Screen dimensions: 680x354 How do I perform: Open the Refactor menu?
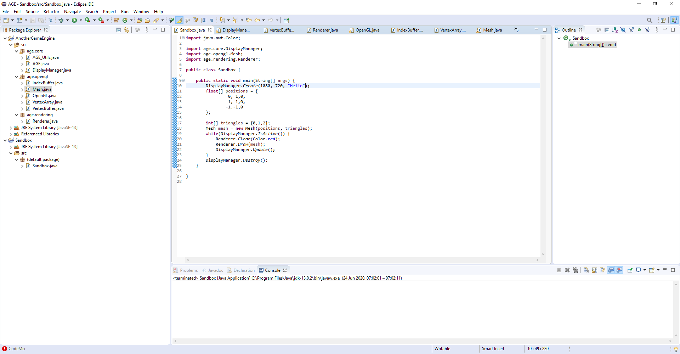pyautogui.click(x=51, y=12)
